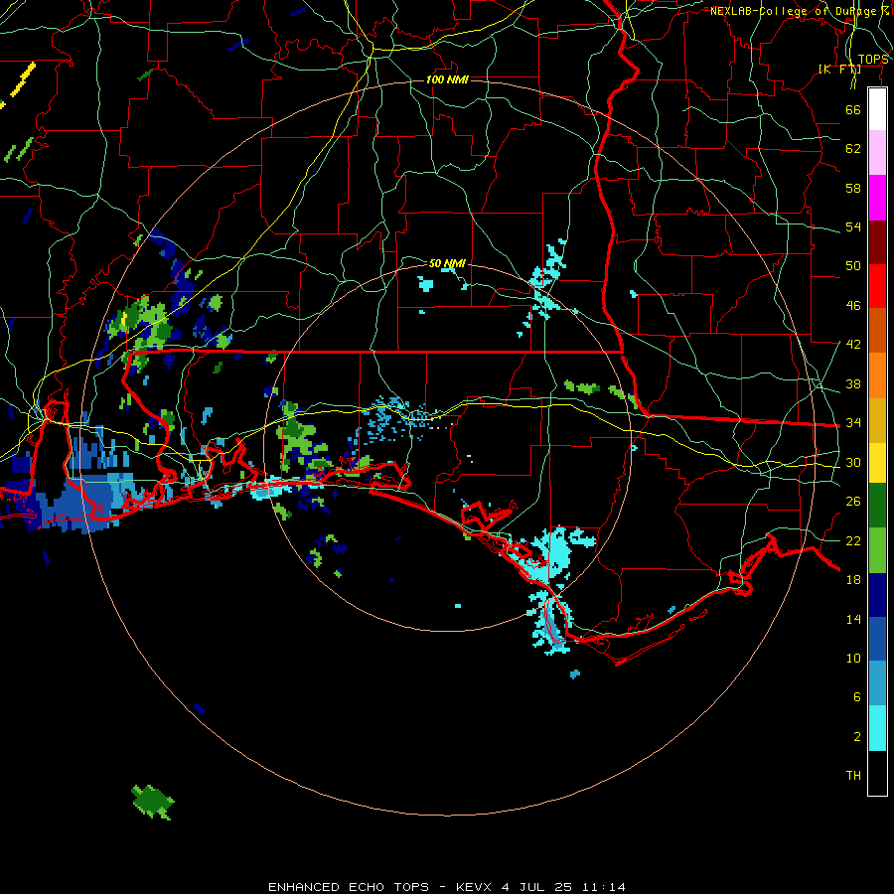Click the legend value "62"
This screenshot has width=894, height=894.
pyautogui.click(x=853, y=149)
